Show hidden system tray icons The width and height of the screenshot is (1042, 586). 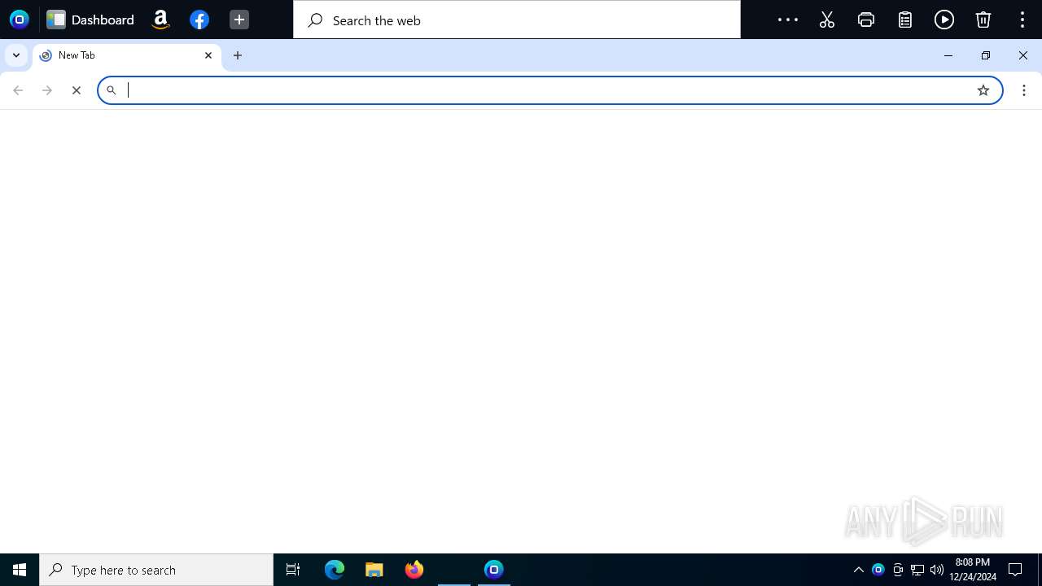pos(858,570)
